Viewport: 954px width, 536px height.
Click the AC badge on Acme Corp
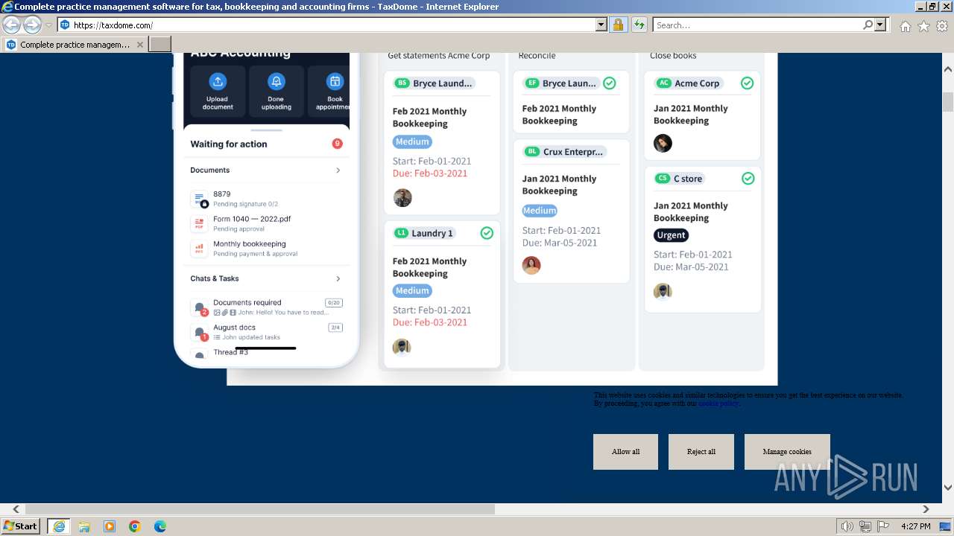(663, 83)
